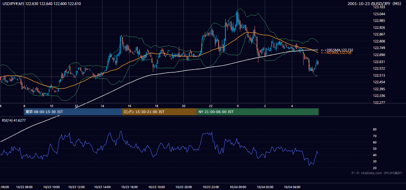
Task: Click the 10/23 20:00 time axis label
Action: click(183, 187)
